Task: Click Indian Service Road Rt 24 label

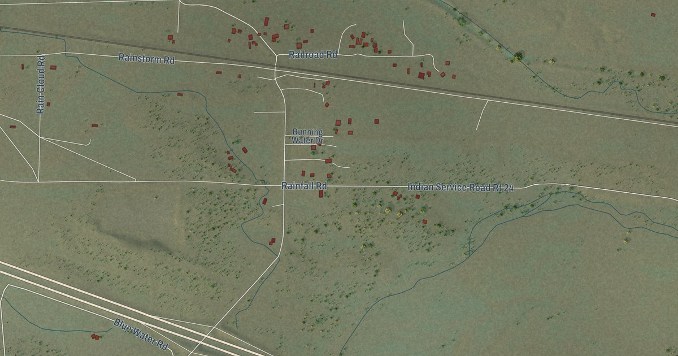Action: click(460, 188)
